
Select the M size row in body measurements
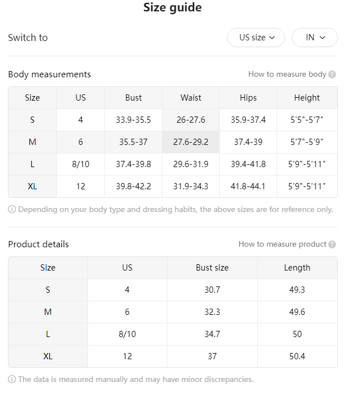tap(173, 142)
